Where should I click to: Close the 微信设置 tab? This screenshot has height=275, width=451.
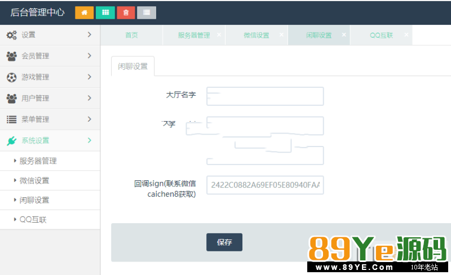coord(281,34)
